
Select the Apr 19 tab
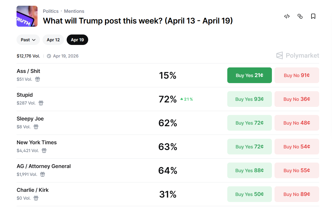(x=77, y=40)
